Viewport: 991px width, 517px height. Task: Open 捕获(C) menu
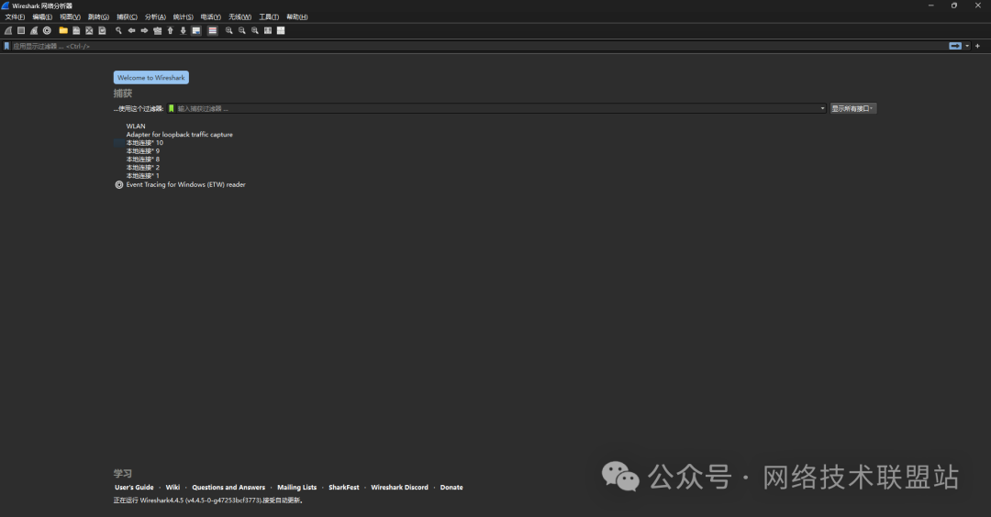[x=127, y=17]
